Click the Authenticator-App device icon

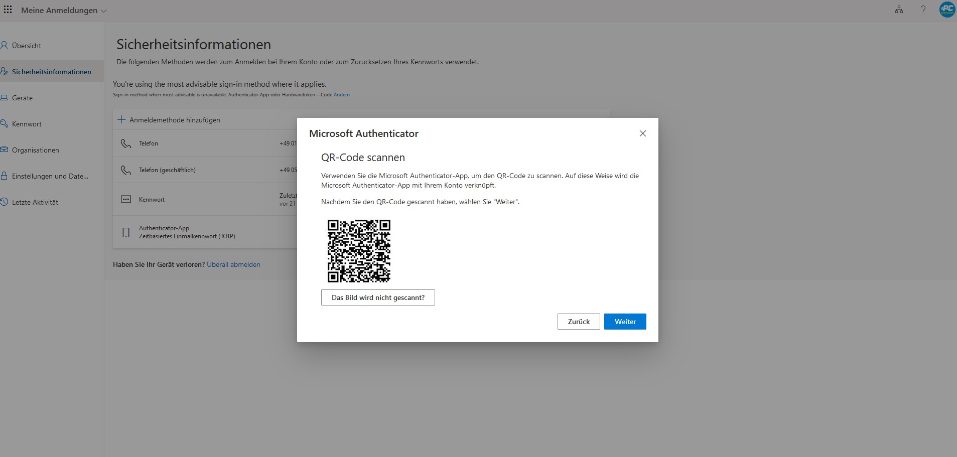click(x=125, y=232)
